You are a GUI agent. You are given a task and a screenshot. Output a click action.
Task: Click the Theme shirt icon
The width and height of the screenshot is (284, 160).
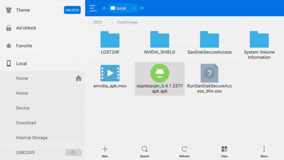[9, 10]
